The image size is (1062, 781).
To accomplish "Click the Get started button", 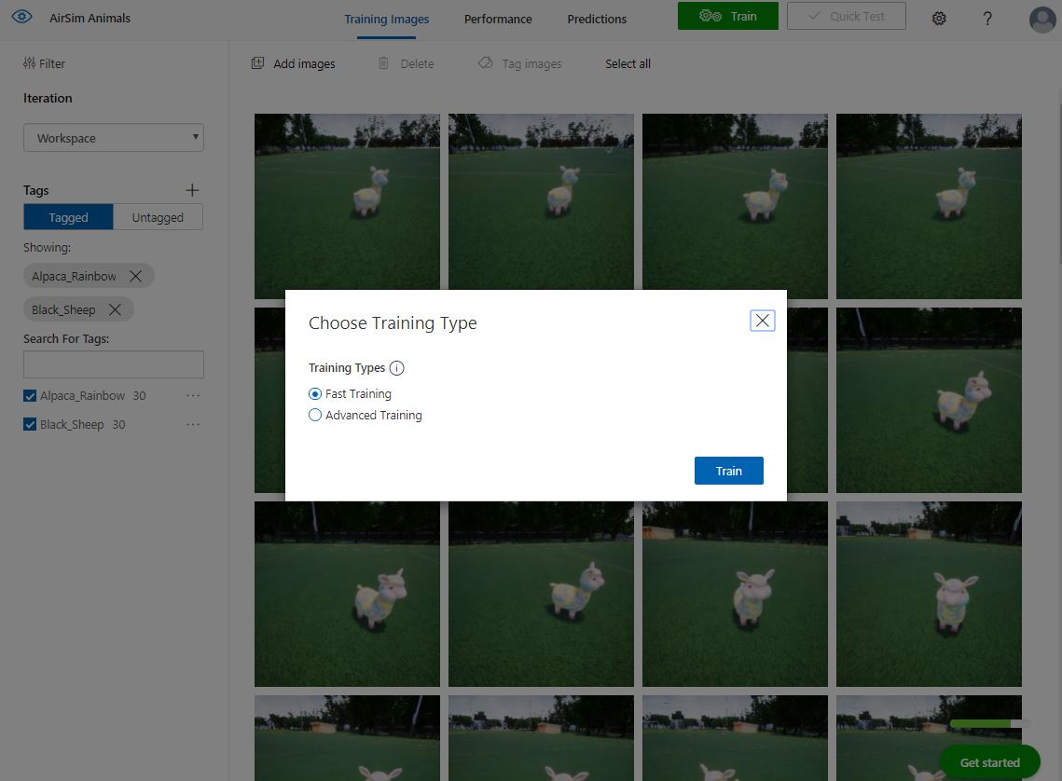I will pos(989,762).
